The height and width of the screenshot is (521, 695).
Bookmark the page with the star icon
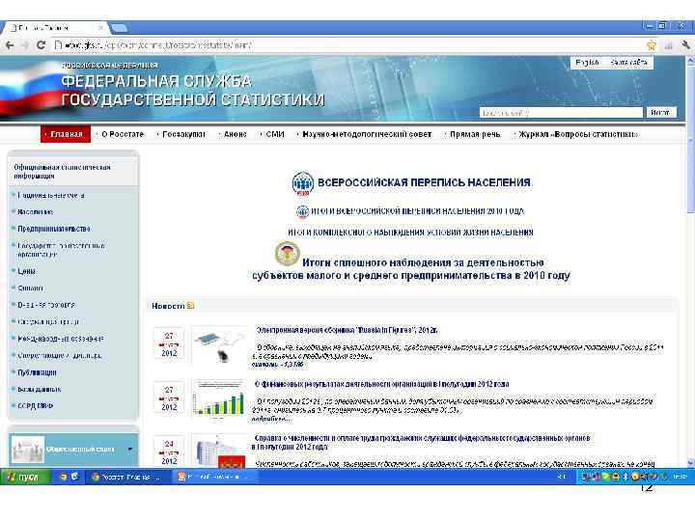click(x=652, y=45)
